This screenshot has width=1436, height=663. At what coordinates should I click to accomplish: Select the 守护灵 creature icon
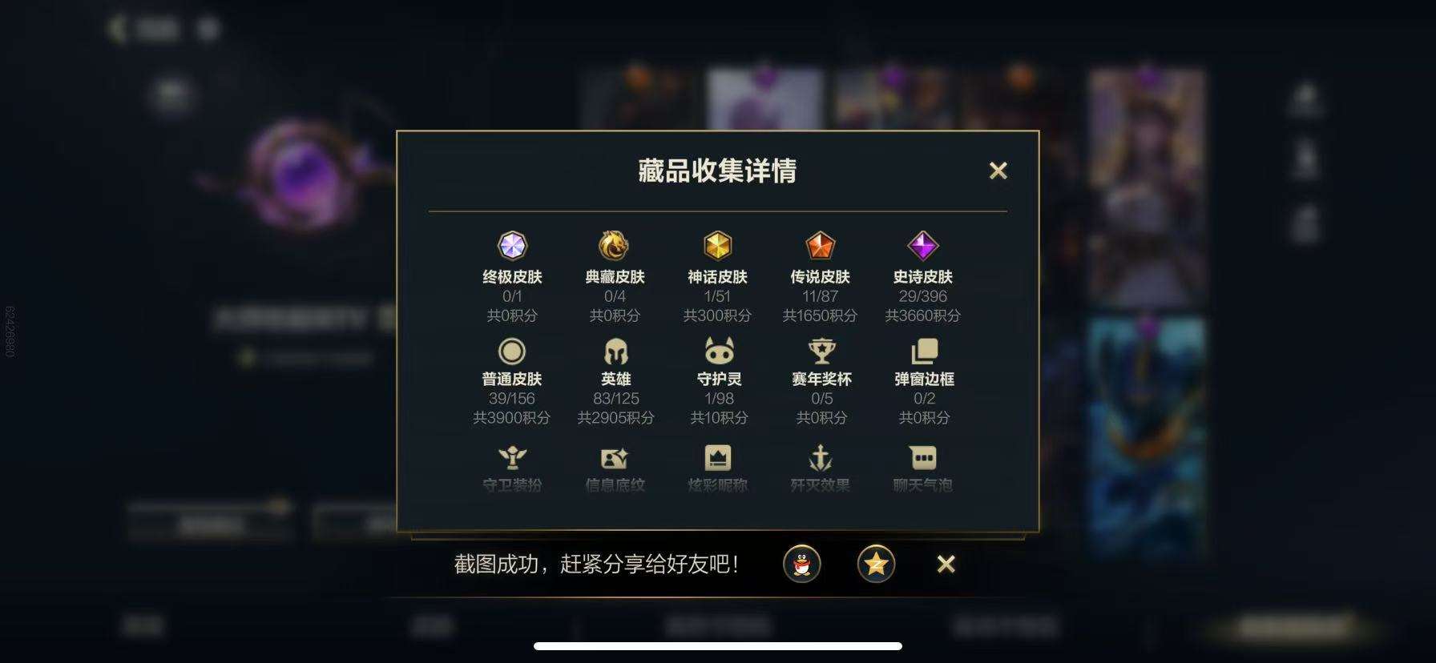click(x=719, y=351)
